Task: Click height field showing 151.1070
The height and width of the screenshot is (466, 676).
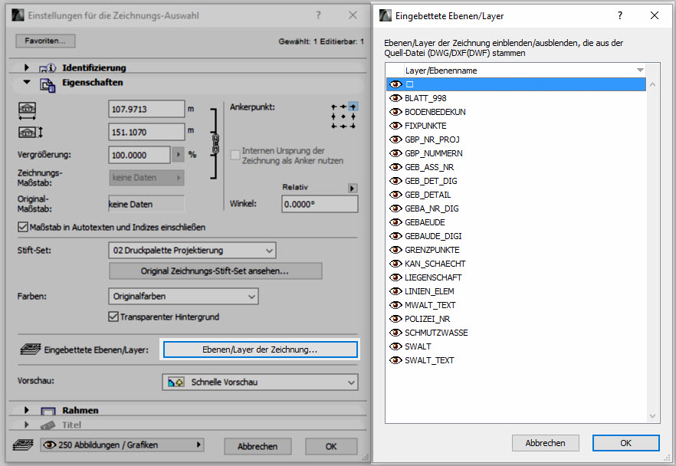Action: tap(146, 132)
